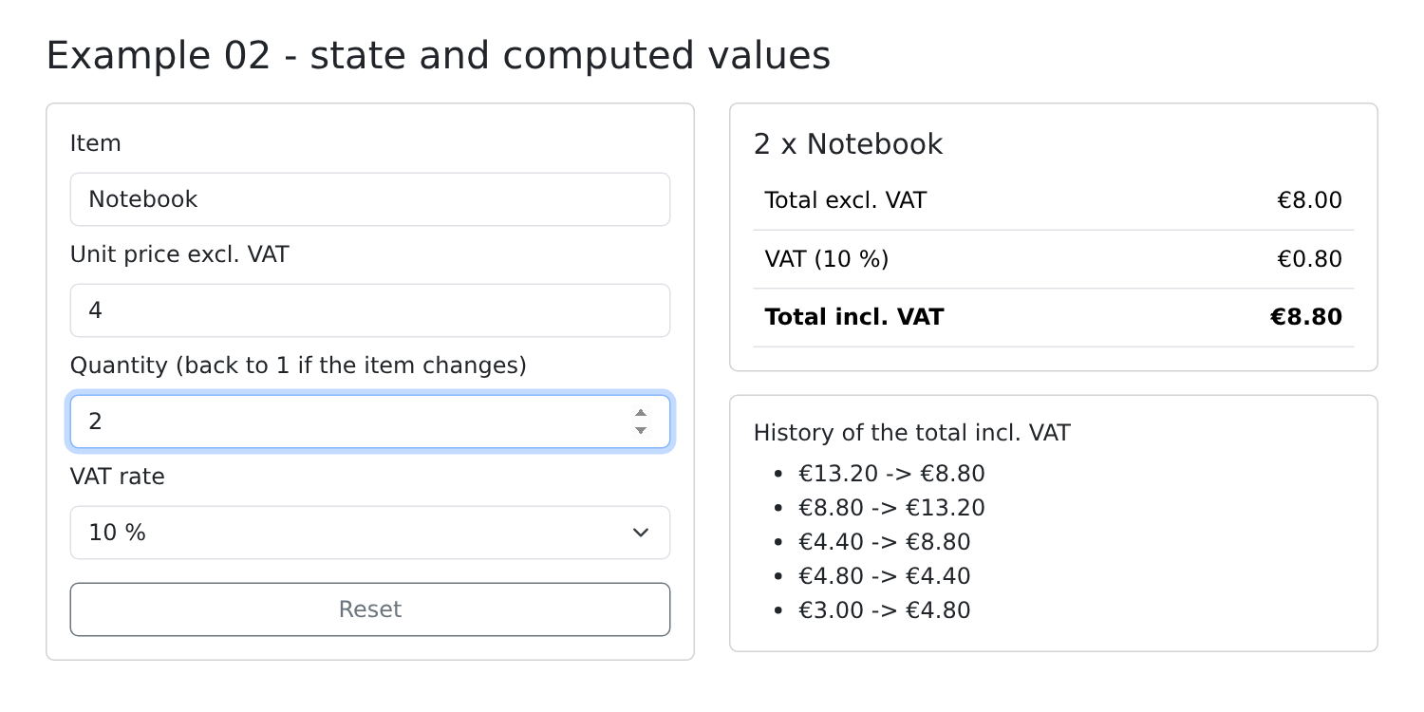Click the quantity increment up arrow
Screen dimensions: 1424x712
click(641, 413)
